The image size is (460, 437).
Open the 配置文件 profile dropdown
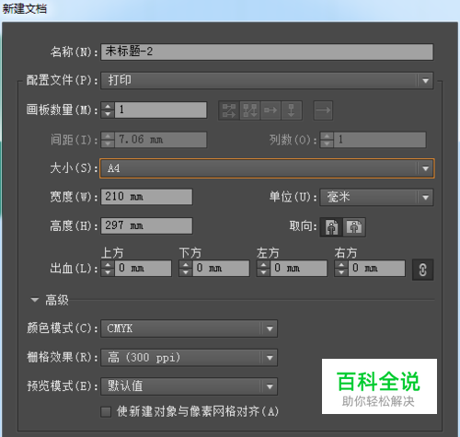click(267, 81)
